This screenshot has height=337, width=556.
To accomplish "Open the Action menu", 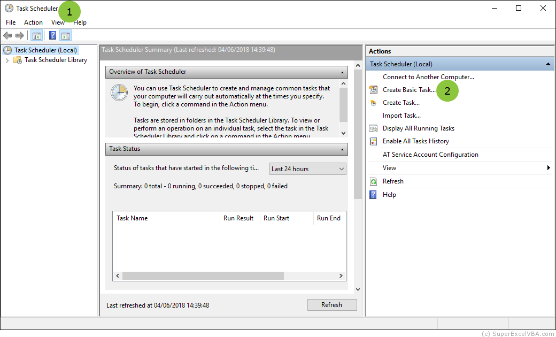I will [x=33, y=22].
